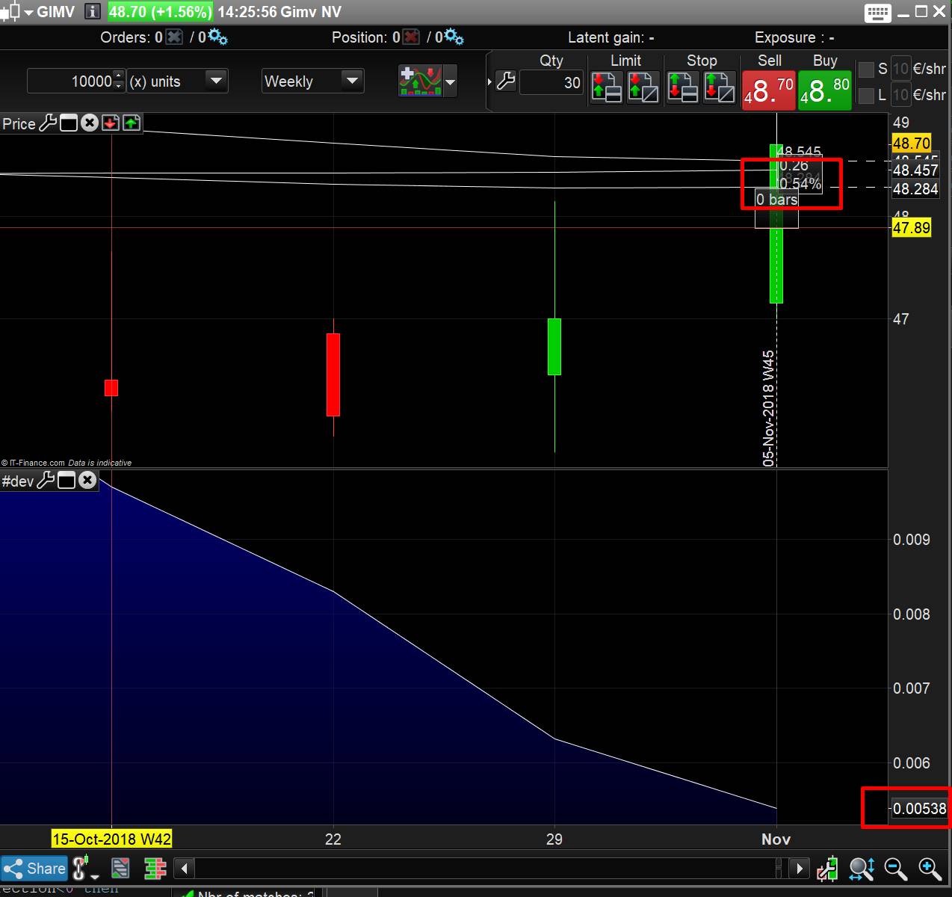952x897 pixels.
Task: Click the scrollbar right arrow
Action: (800, 869)
